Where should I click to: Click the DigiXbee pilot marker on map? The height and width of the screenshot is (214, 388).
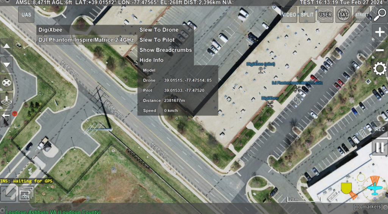pos(260,70)
